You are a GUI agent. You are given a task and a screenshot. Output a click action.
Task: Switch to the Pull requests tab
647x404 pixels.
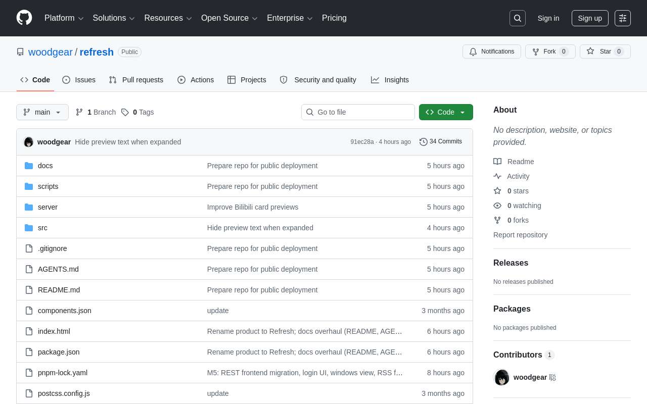click(x=136, y=80)
